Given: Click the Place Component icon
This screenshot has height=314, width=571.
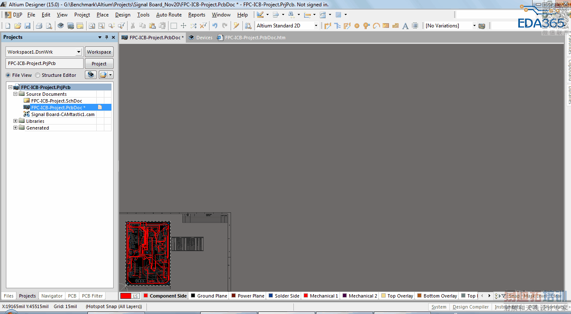Looking at the screenshot, I should 415,26.
